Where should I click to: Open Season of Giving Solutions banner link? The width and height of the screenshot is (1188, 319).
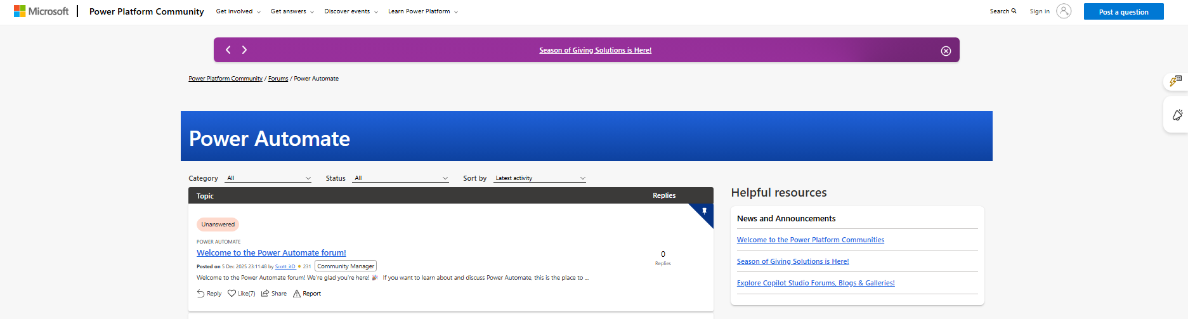click(596, 50)
